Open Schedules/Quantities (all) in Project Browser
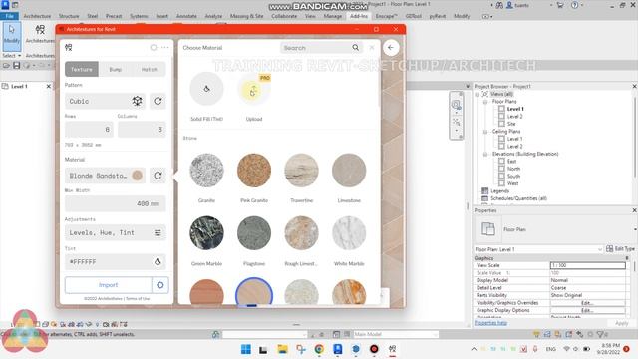The image size is (638, 359). click(x=518, y=198)
